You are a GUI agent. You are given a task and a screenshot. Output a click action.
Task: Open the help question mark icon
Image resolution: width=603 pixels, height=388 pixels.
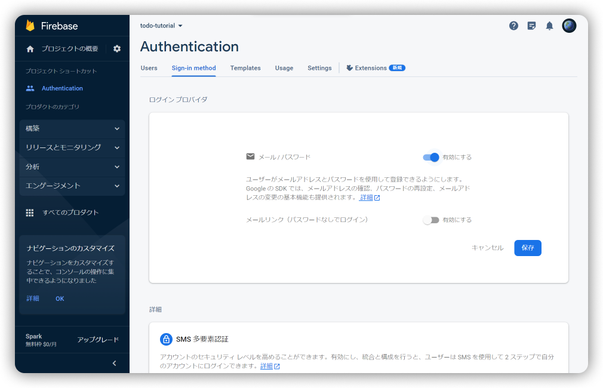point(513,26)
